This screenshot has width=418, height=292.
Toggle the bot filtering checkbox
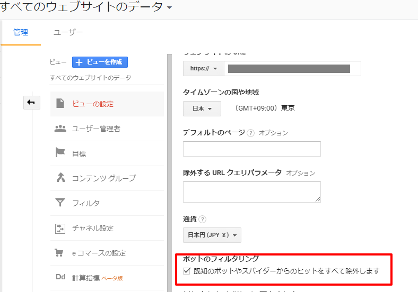point(186,271)
